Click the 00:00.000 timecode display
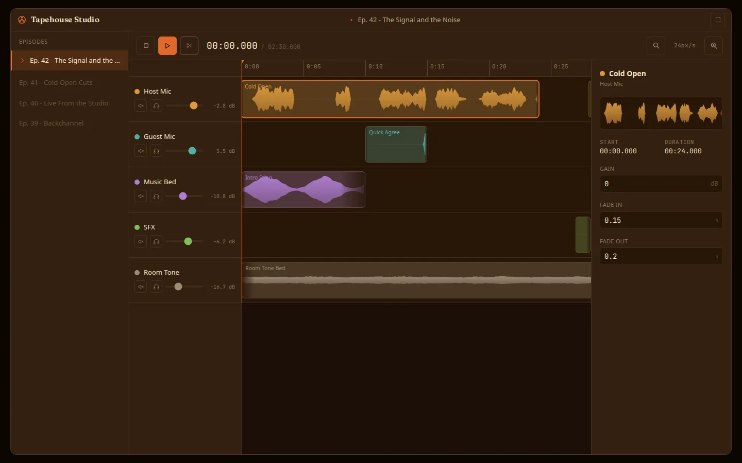Screen dimensions: 742x463 point(232,46)
